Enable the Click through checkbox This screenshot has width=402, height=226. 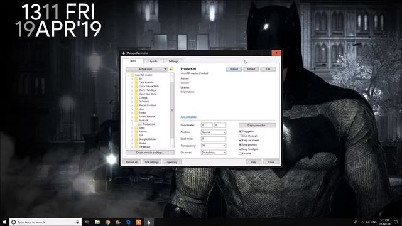pyautogui.click(x=240, y=136)
